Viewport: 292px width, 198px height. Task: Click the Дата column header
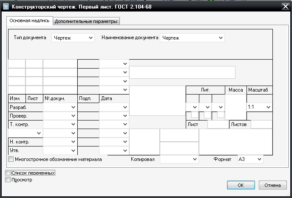[114, 98]
